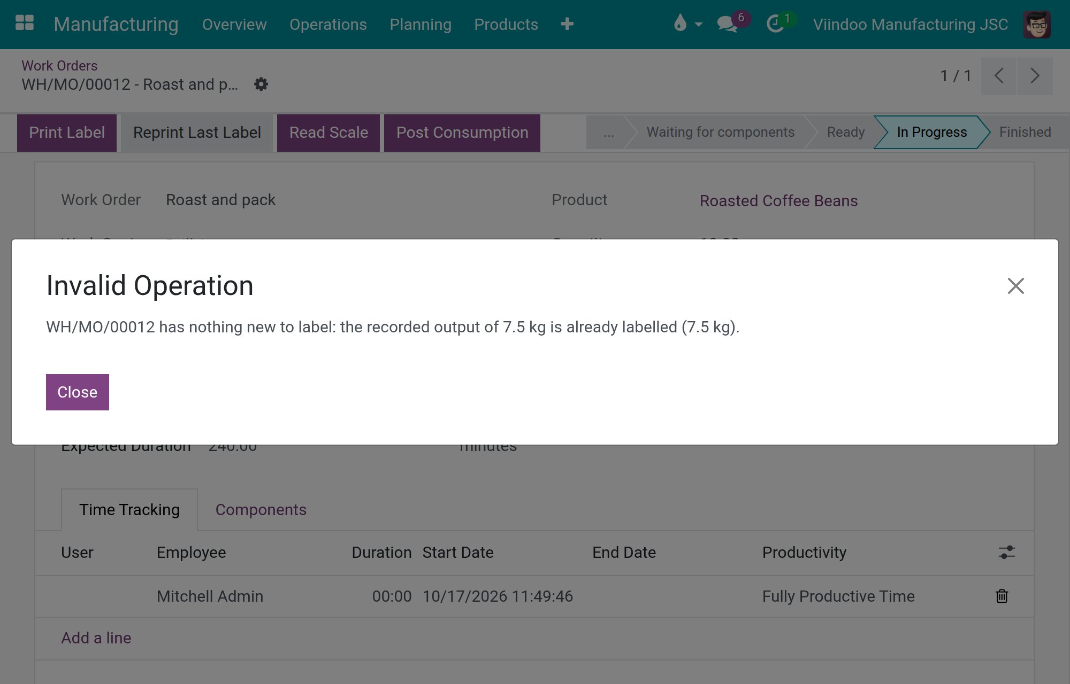Screen dimensions: 1070x684
Task: Click Add a line link
Action: click(96, 638)
